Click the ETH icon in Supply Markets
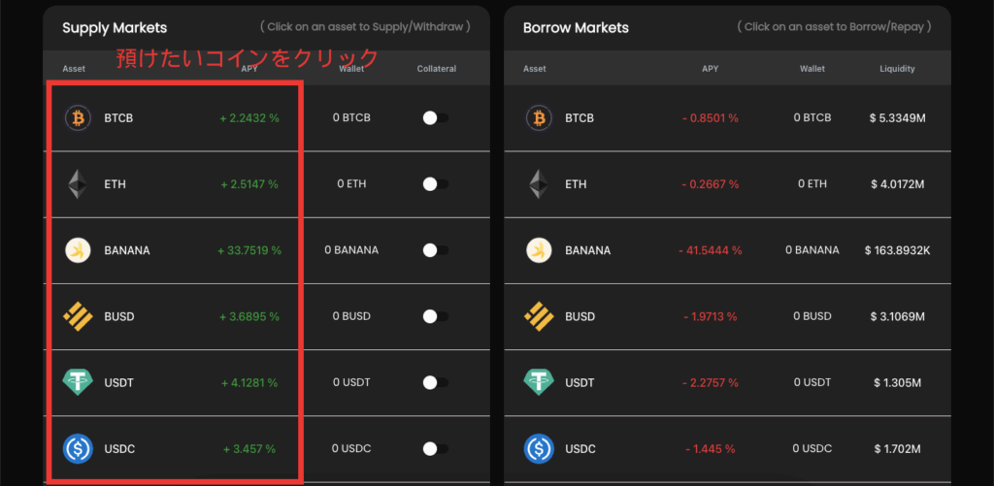Screen dimensions: 994x486 [77, 184]
